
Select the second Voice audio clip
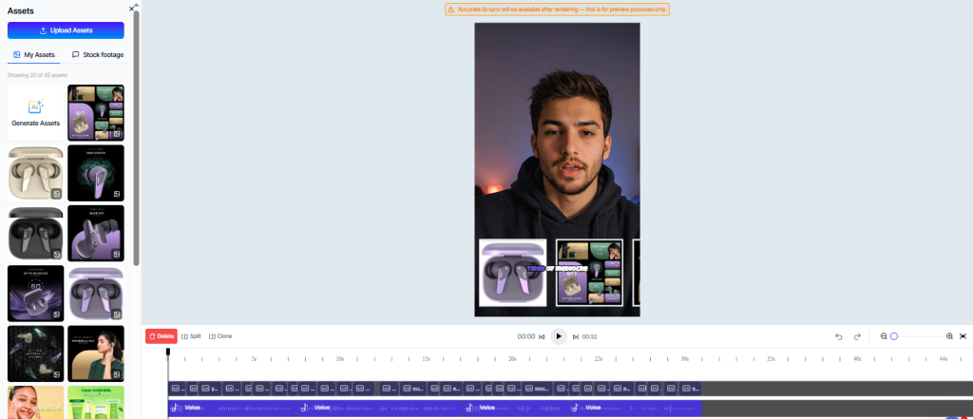[382, 408]
